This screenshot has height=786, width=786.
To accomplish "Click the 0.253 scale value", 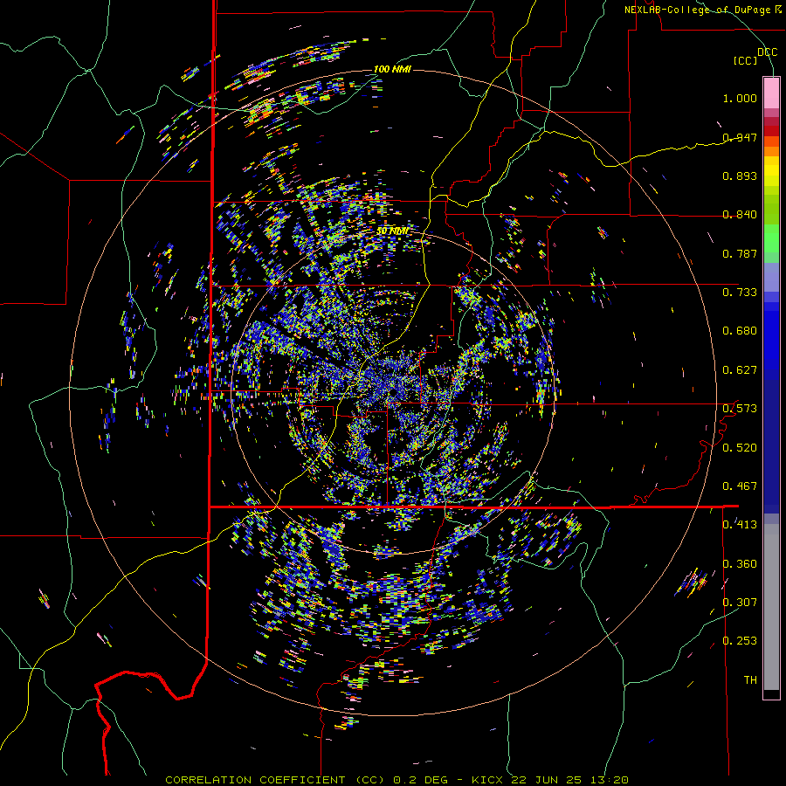I will pyautogui.click(x=740, y=641).
